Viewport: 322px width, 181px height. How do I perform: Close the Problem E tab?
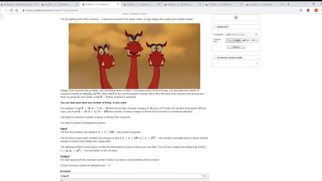[x=241, y=4]
